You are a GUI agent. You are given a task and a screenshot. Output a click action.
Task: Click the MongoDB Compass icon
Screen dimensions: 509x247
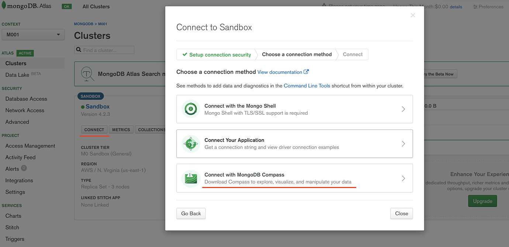point(191,178)
